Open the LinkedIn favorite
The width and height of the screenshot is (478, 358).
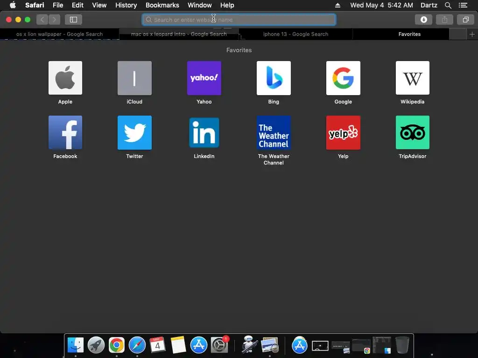[x=204, y=132]
